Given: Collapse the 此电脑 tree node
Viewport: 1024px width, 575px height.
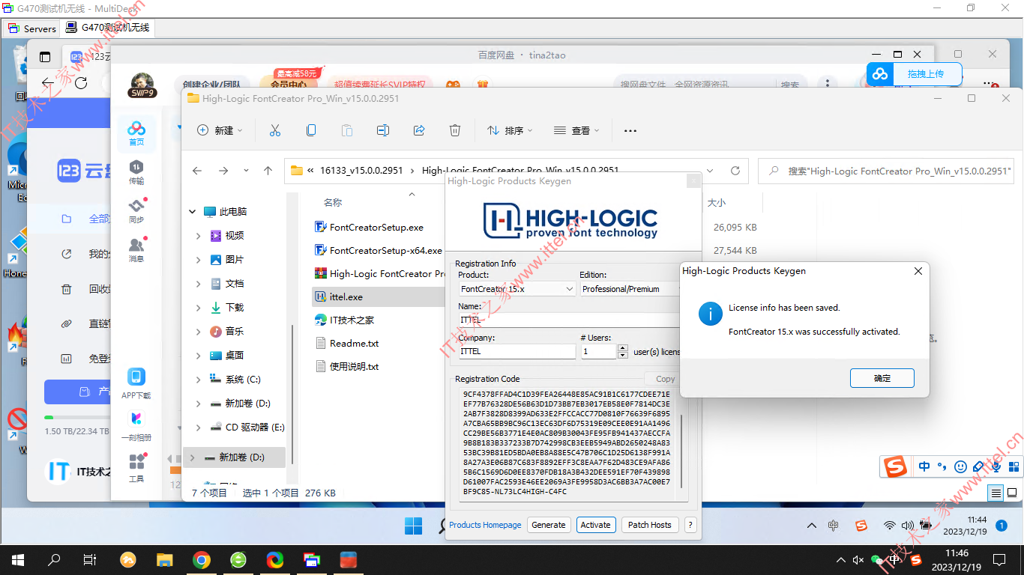Looking at the screenshot, I should [193, 212].
